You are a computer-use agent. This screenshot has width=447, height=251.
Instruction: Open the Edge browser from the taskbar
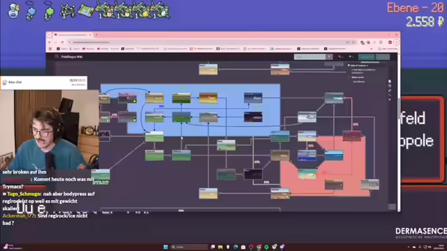(x=235, y=247)
